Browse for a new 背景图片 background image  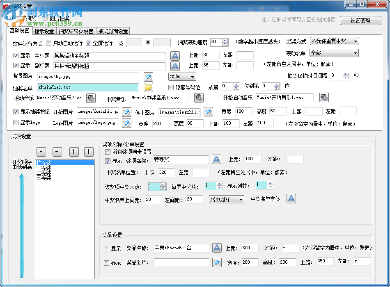148,76
